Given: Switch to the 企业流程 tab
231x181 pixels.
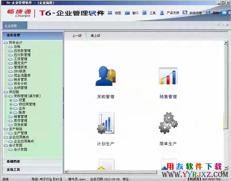Looking at the screenshot, I should (15, 26).
